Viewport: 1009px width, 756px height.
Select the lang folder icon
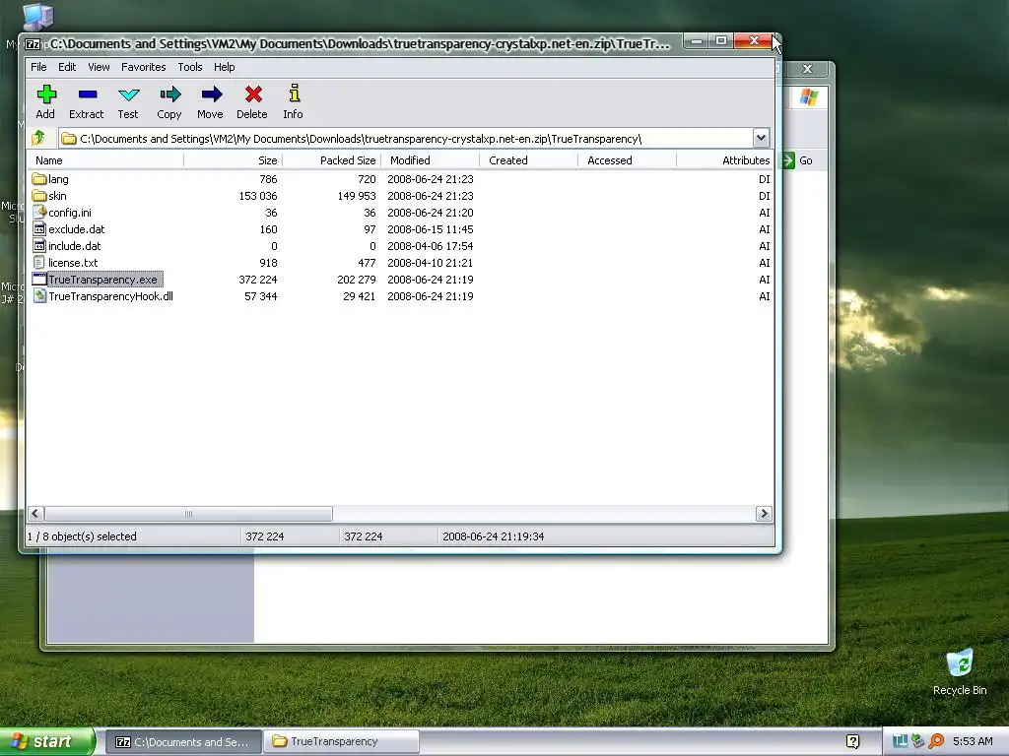tap(39, 179)
